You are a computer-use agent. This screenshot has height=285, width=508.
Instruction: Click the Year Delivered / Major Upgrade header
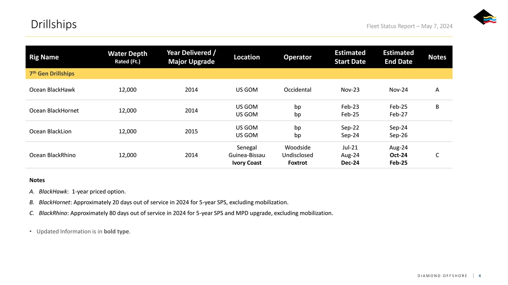click(191, 57)
